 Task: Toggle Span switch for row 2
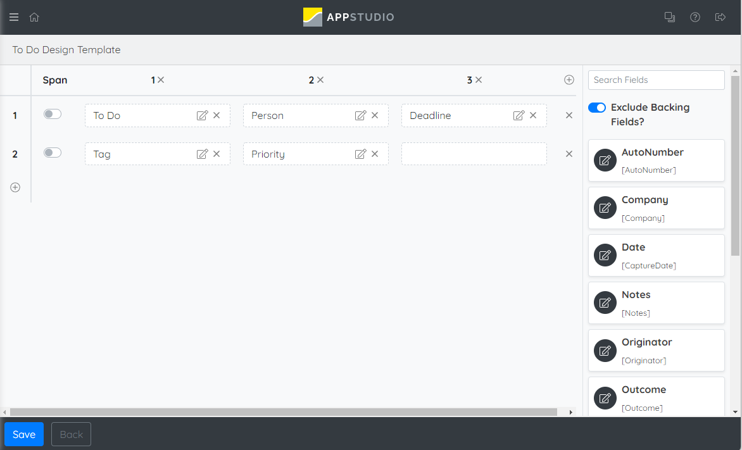(53, 153)
